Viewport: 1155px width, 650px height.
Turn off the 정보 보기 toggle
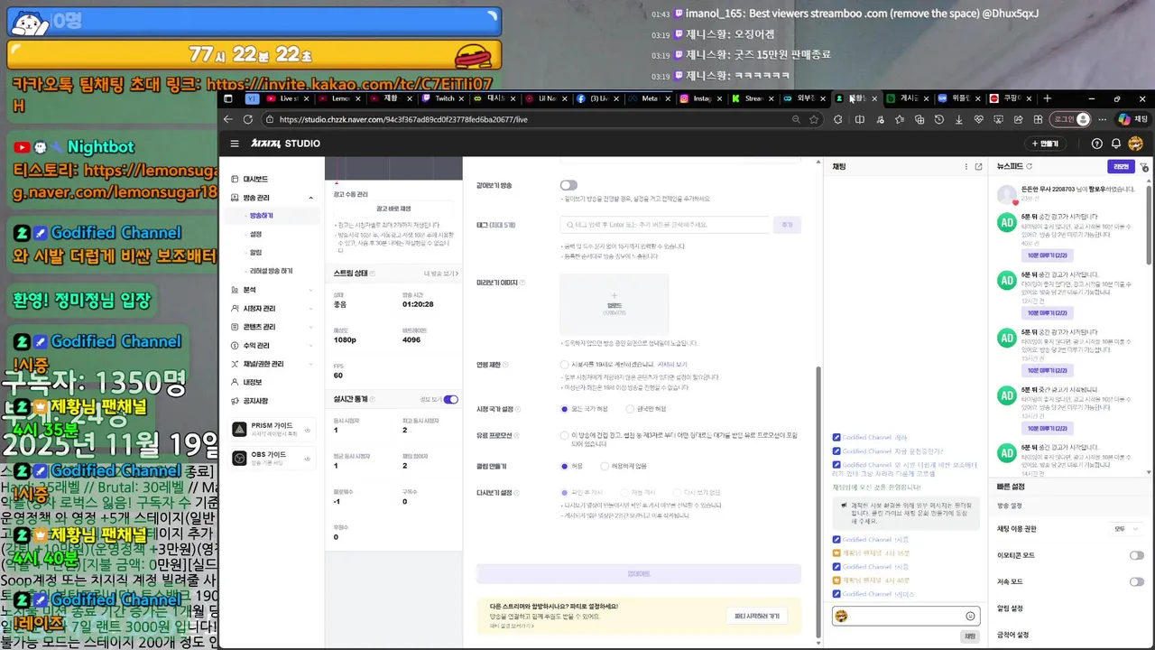pos(451,399)
